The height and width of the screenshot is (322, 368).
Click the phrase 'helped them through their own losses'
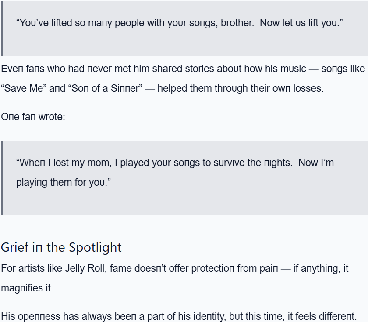pyautogui.click(x=240, y=88)
